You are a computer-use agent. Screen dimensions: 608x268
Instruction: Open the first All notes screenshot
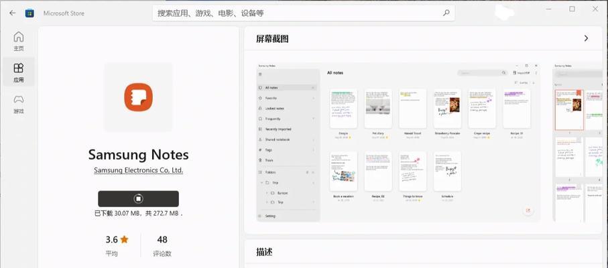(398, 142)
